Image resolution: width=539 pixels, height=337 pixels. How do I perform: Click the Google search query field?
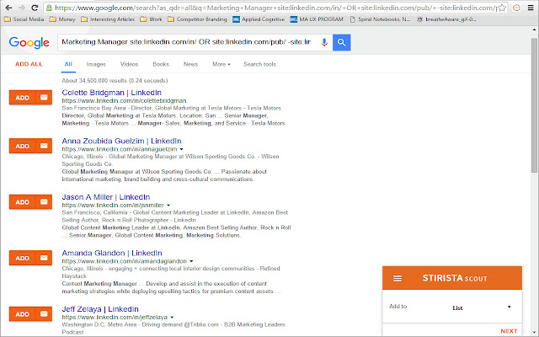click(186, 42)
